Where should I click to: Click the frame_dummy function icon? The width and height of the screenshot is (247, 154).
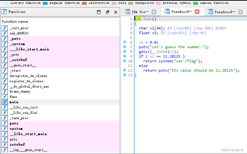pos(5,92)
